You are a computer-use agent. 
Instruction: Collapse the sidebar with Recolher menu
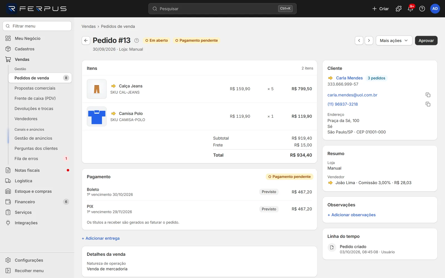pyautogui.click(x=37, y=271)
